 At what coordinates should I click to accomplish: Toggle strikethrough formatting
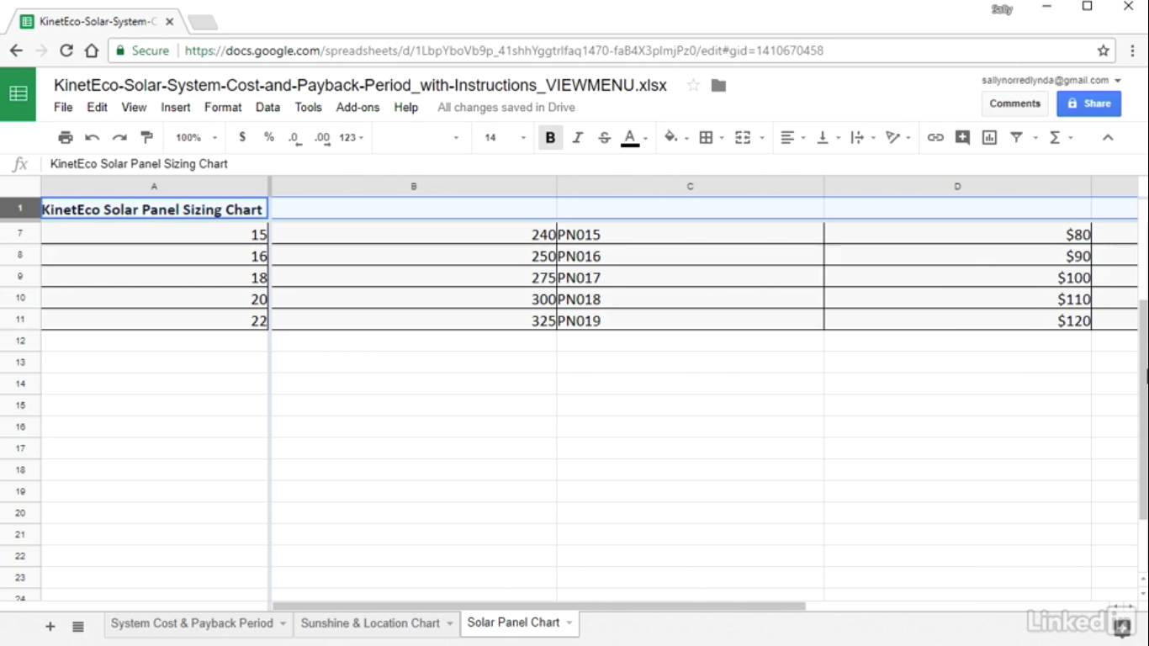click(604, 137)
